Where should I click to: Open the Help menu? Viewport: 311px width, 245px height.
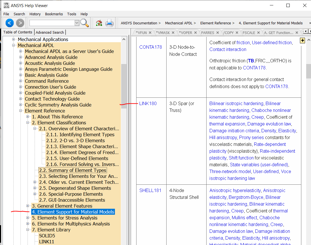pos(84,14)
